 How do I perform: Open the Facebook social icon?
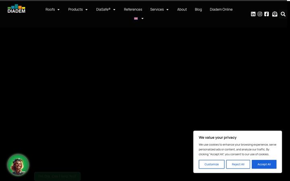tap(266, 14)
